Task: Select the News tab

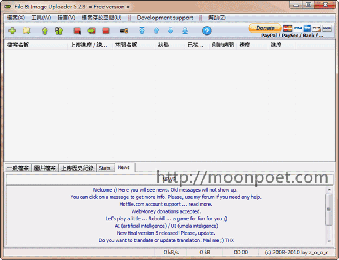Action: [x=124, y=167]
